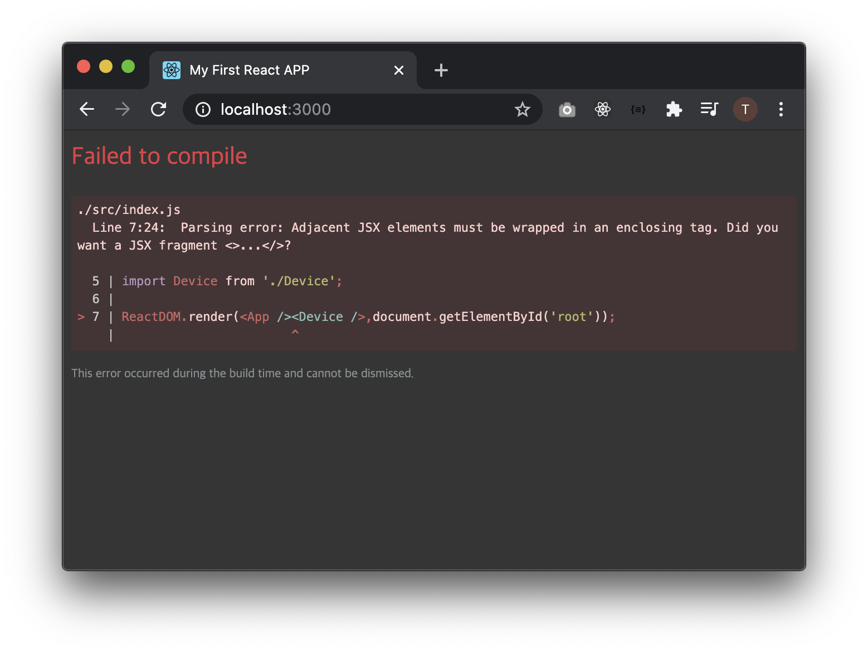
Task: Click 'This error occurred during the build time' note
Action: coord(242,373)
